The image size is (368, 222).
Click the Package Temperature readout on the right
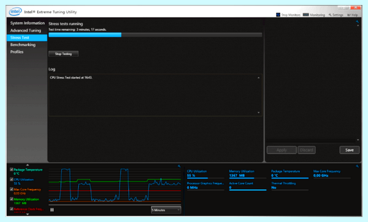[x=290, y=174]
